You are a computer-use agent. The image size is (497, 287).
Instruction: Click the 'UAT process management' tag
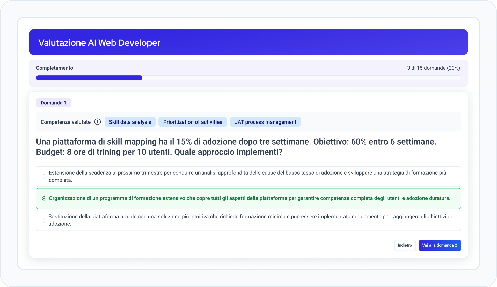pyautogui.click(x=265, y=122)
